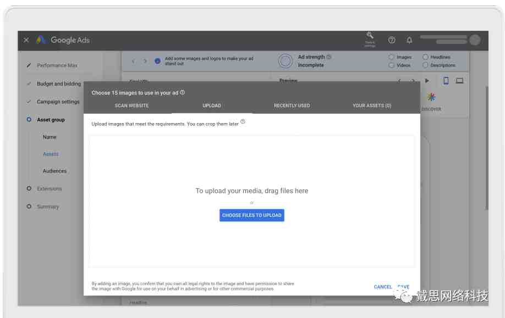Go to previous tip arrow
Image resolution: width=505 pixels, height=318 pixels.
pyautogui.click(x=133, y=61)
